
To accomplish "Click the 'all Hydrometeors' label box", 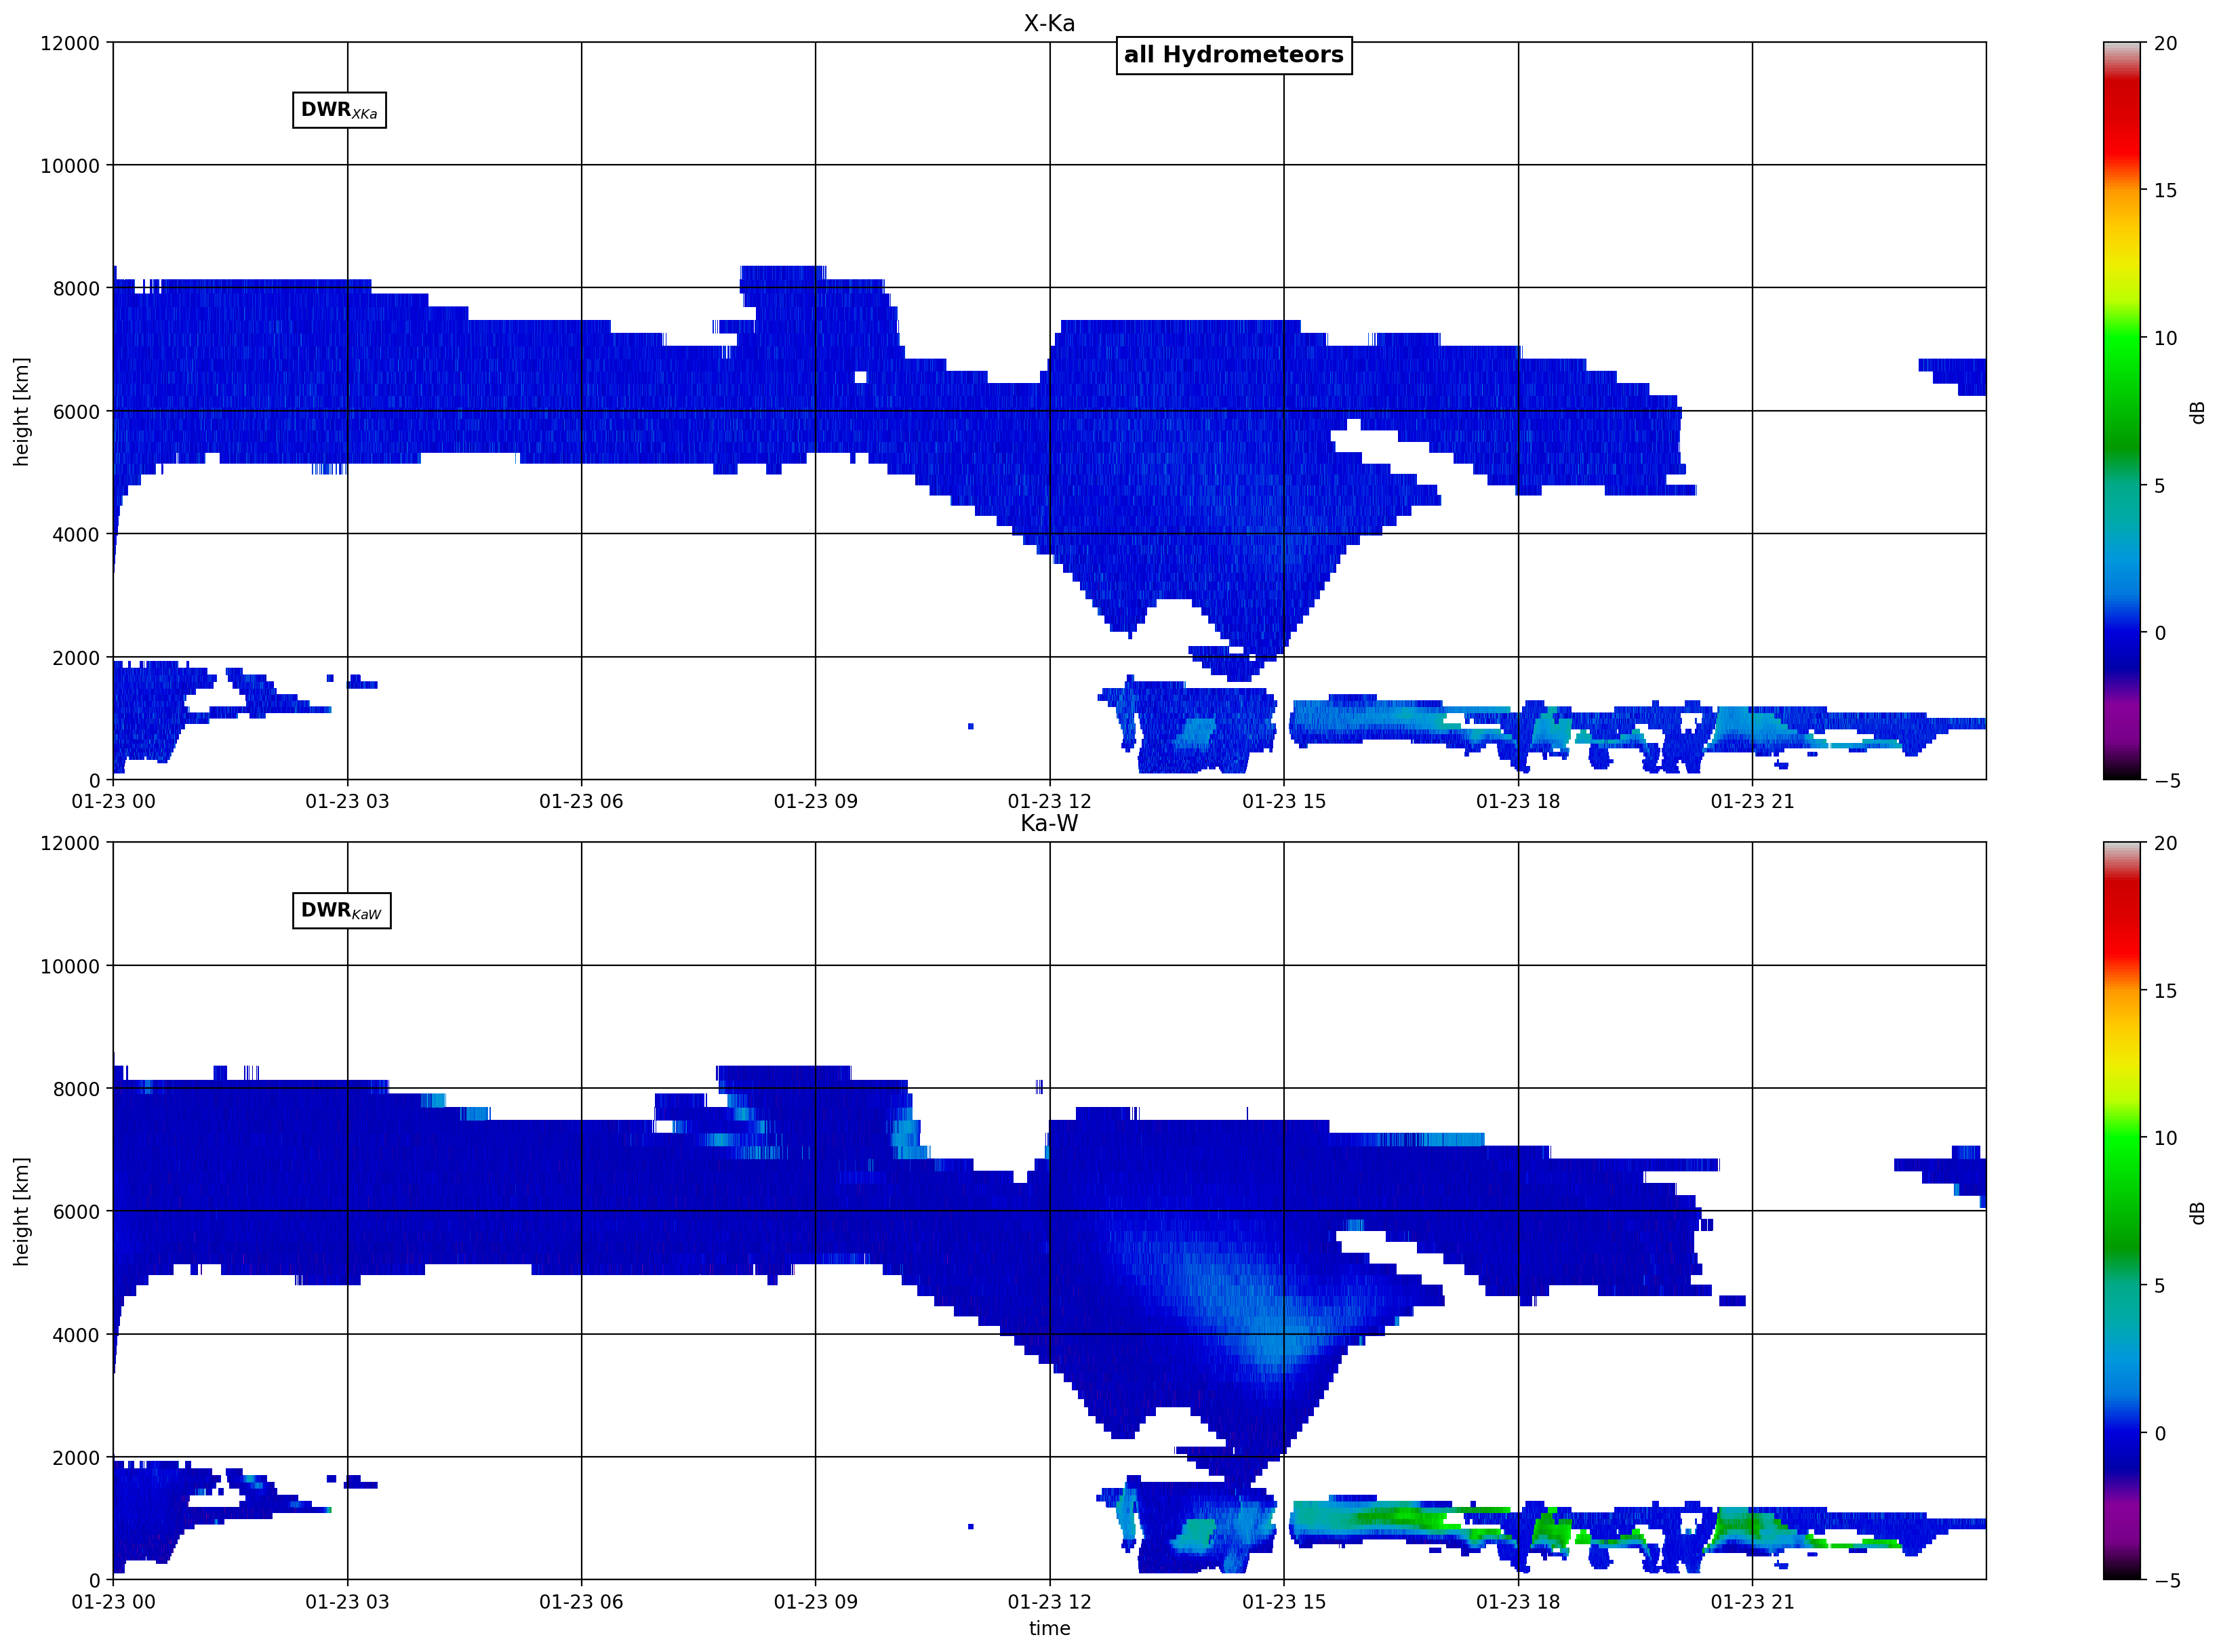I will click(1233, 55).
